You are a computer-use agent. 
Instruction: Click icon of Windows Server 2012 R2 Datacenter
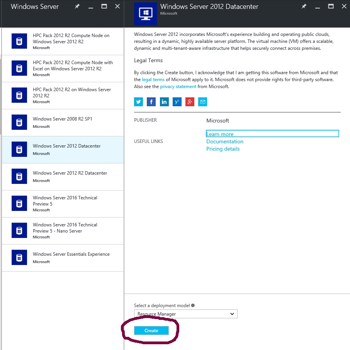pyautogui.click(x=19, y=176)
